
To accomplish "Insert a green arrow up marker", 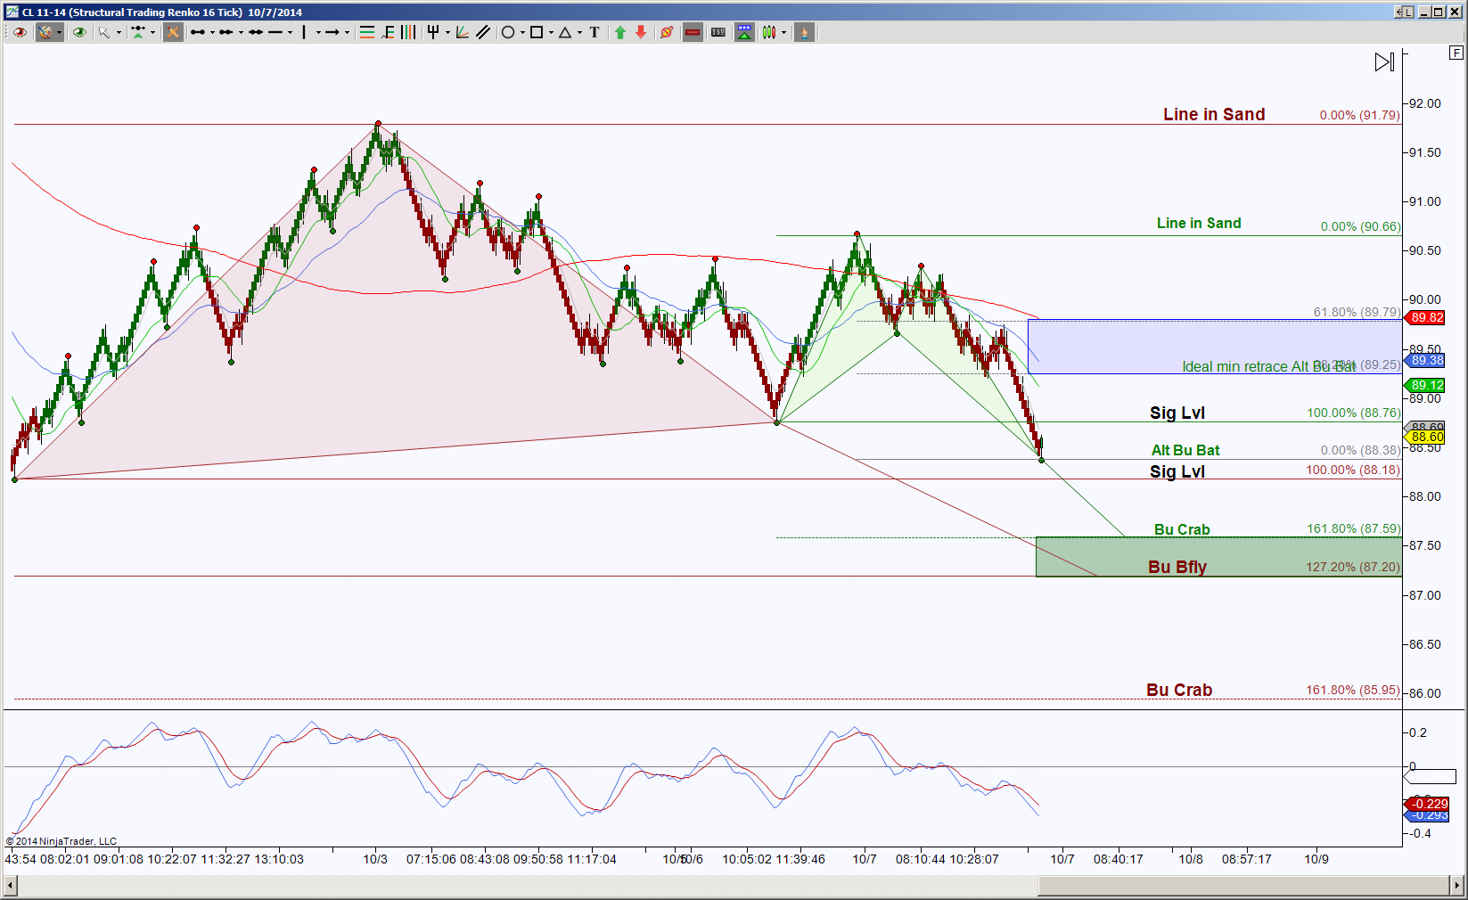I will click(x=620, y=32).
